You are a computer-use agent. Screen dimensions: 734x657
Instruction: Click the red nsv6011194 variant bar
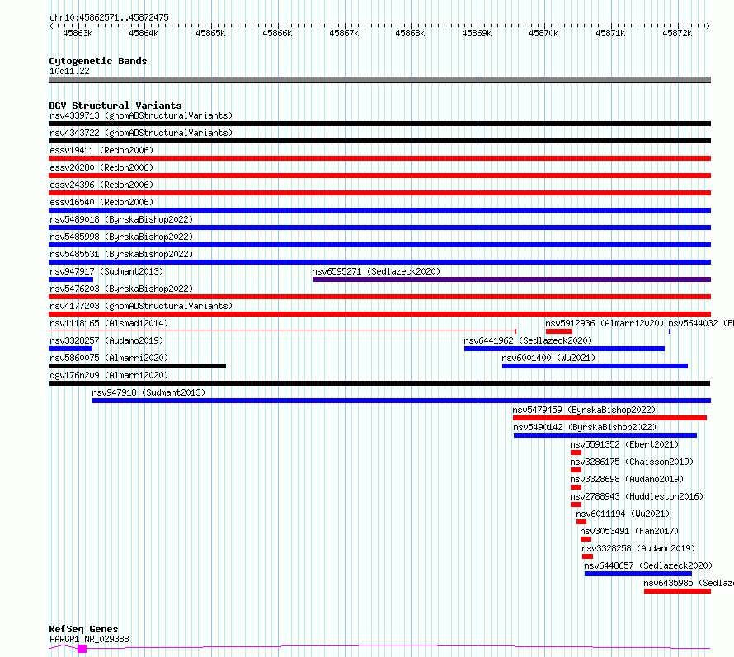click(x=581, y=522)
